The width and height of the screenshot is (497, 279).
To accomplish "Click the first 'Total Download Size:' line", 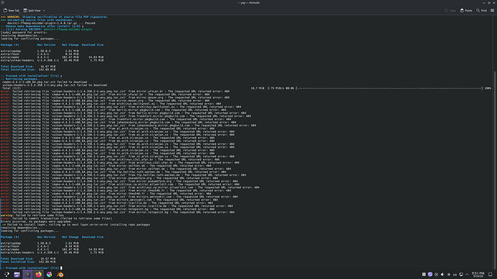I will (28, 66).
